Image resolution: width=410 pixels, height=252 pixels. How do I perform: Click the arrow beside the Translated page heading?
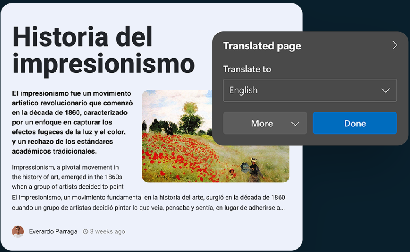coord(395,45)
